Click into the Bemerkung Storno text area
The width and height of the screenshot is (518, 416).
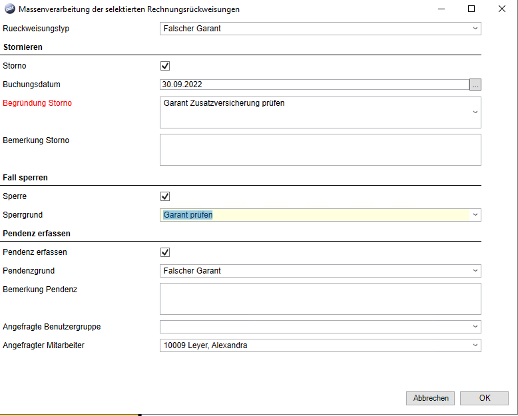coord(320,150)
